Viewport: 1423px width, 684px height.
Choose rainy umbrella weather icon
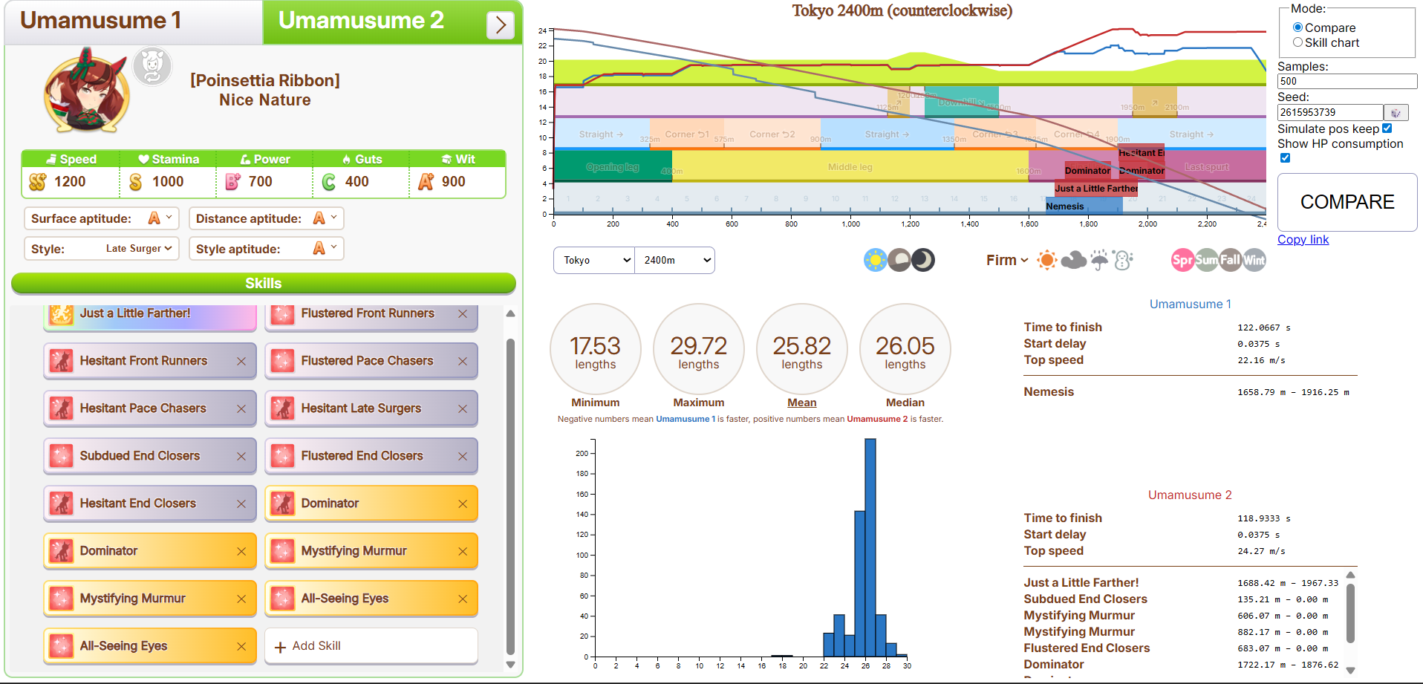click(x=1099, y=260)
